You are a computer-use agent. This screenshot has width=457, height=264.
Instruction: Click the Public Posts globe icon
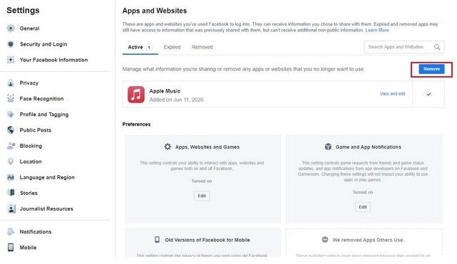click(x=11, y=130)
